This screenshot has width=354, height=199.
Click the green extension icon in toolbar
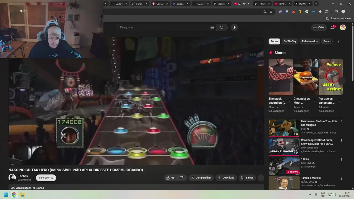pos(307,12)
